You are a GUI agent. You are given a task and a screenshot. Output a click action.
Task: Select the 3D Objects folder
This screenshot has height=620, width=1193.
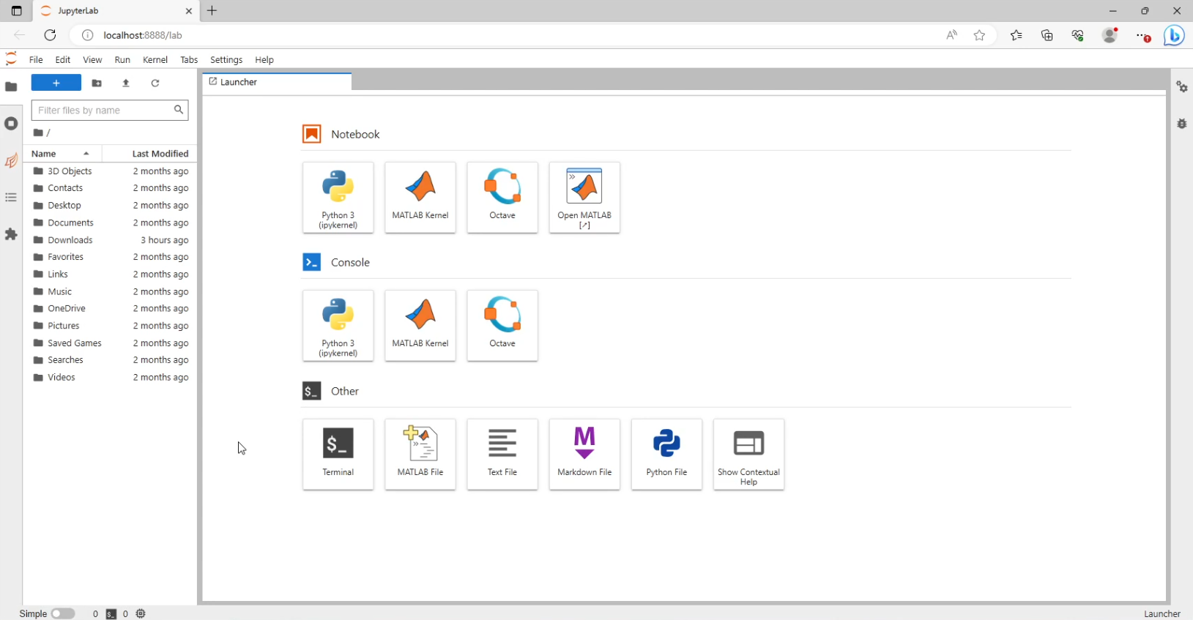click(111, 171)
